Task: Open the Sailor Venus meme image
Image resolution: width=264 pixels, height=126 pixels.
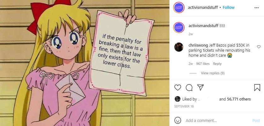Action: pyautogui.click(x=85, y=63)
